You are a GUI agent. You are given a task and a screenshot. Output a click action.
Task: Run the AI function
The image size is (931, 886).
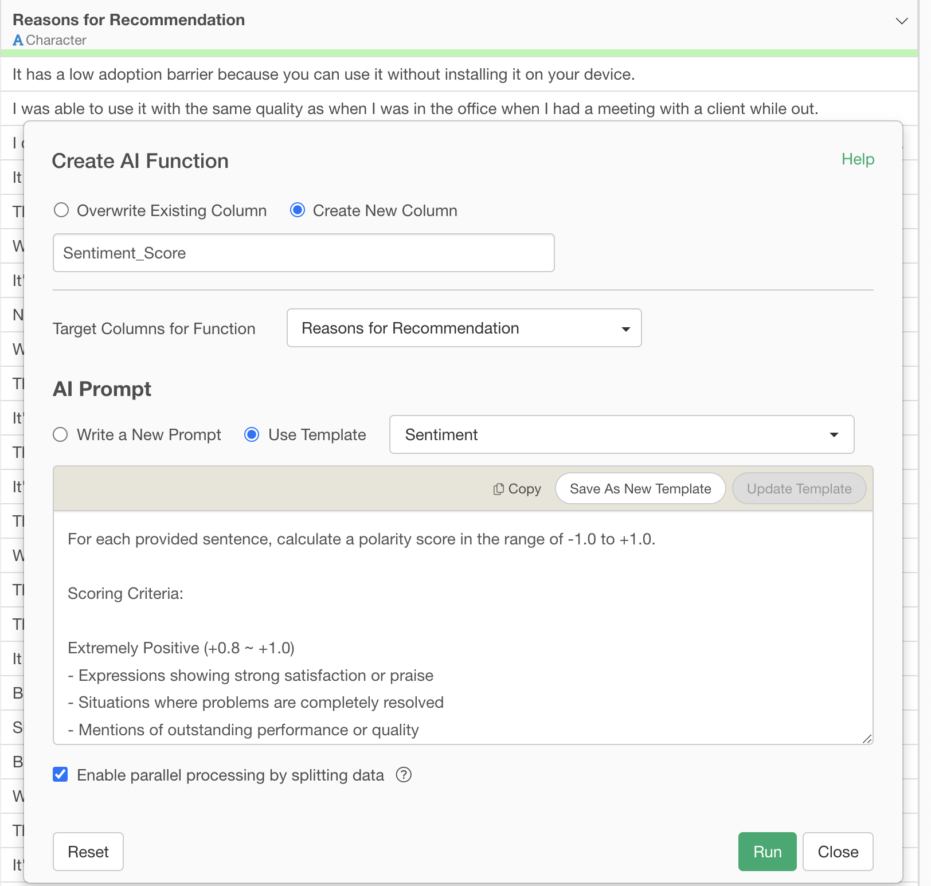click(x=767, y=852)
